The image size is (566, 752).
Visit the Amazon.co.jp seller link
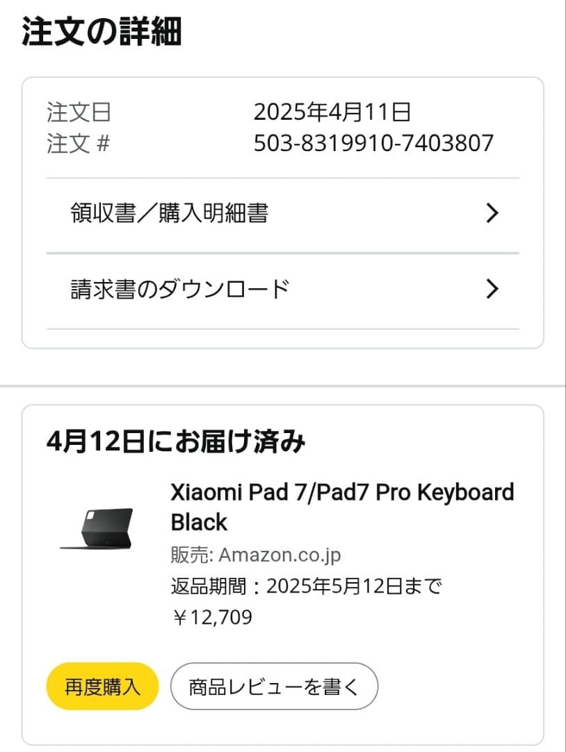pyautogui.click(x=278, y=555)
